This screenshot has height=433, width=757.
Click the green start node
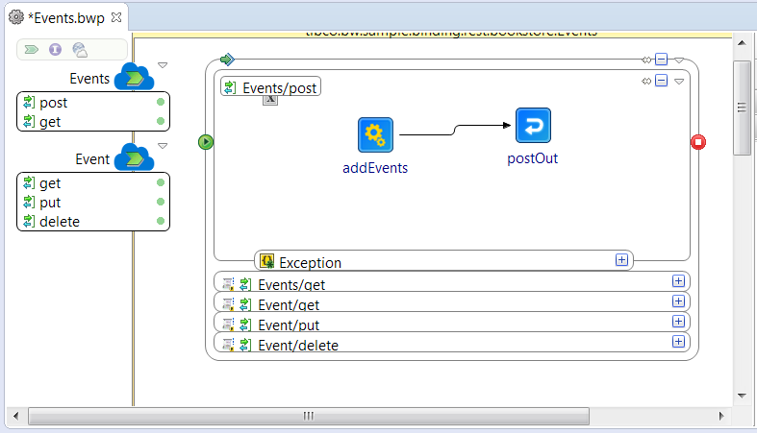point(206,142)
